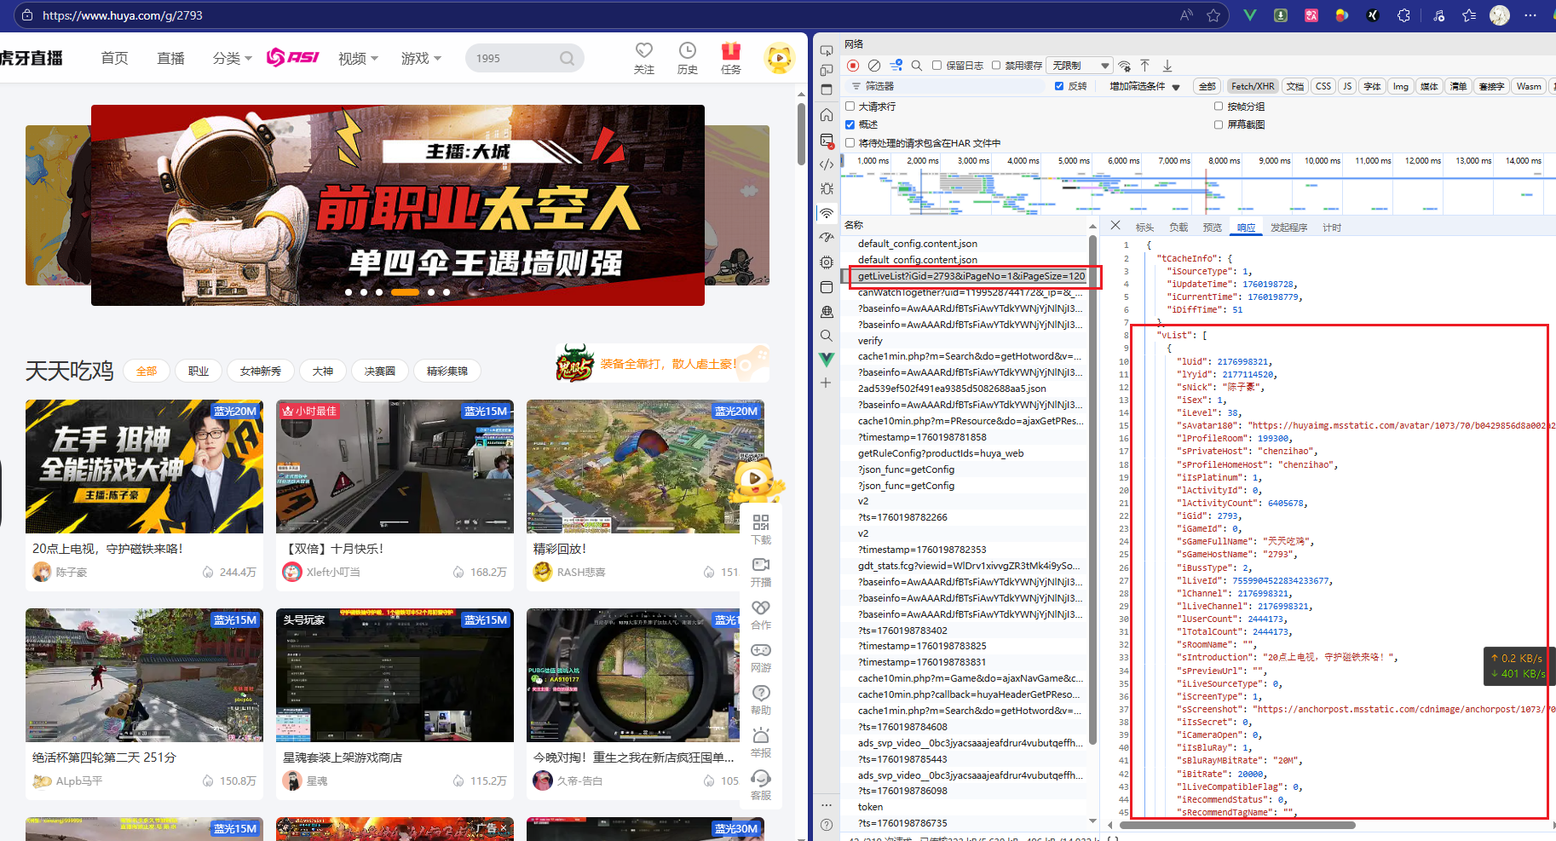Expand the 视频 nav dropdown
Image resolution: width=1556 pixels, height=841 pixels.
(358, 58)
